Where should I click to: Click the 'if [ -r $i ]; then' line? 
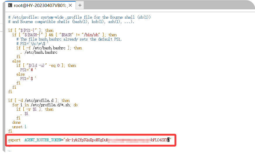coord(35,109)
